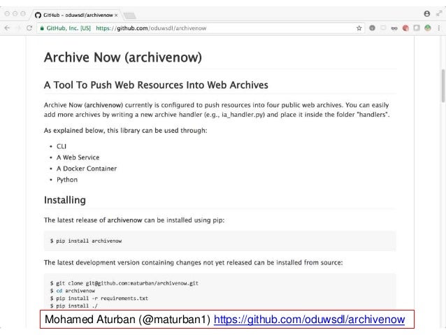Click the infinity-shaped extension icon
Viewport: 446px width, 335px height.
click(x=394, y=28)
